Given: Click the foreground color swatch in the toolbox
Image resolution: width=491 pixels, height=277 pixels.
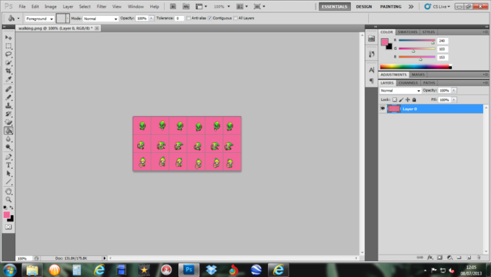Looking at the screenshot, I should (x=6, y=215).
